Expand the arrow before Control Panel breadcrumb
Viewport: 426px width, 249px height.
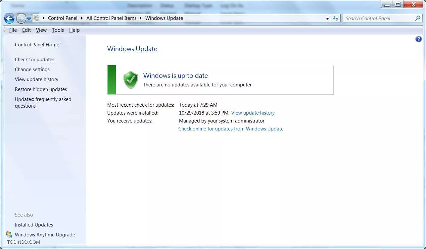[x=43, y=18]
